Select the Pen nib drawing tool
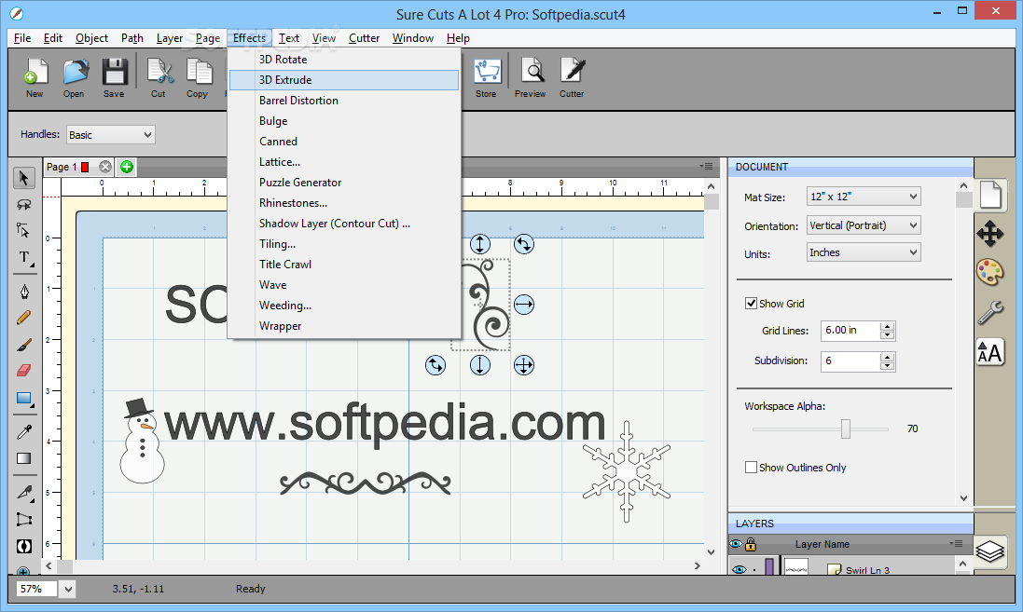This screenshot has width=1023, height=612. coord(24,292)
